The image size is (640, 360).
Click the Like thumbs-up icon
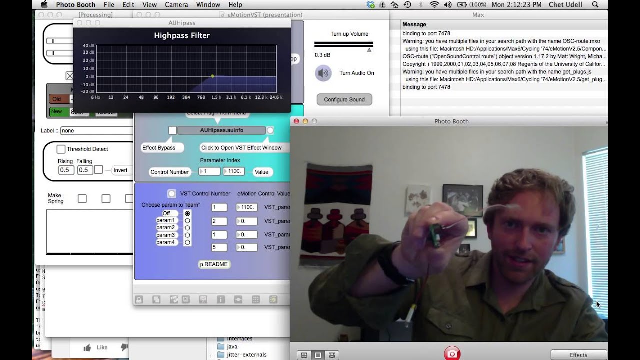click(x=88, y=347)
